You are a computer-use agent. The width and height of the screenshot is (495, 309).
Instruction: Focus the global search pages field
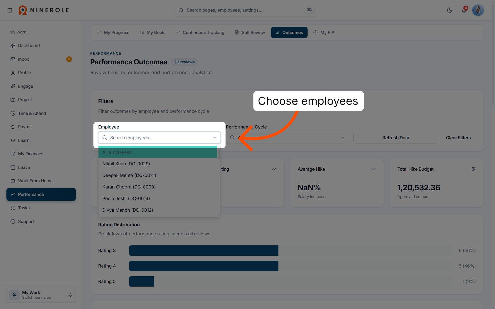click(246, 10)
